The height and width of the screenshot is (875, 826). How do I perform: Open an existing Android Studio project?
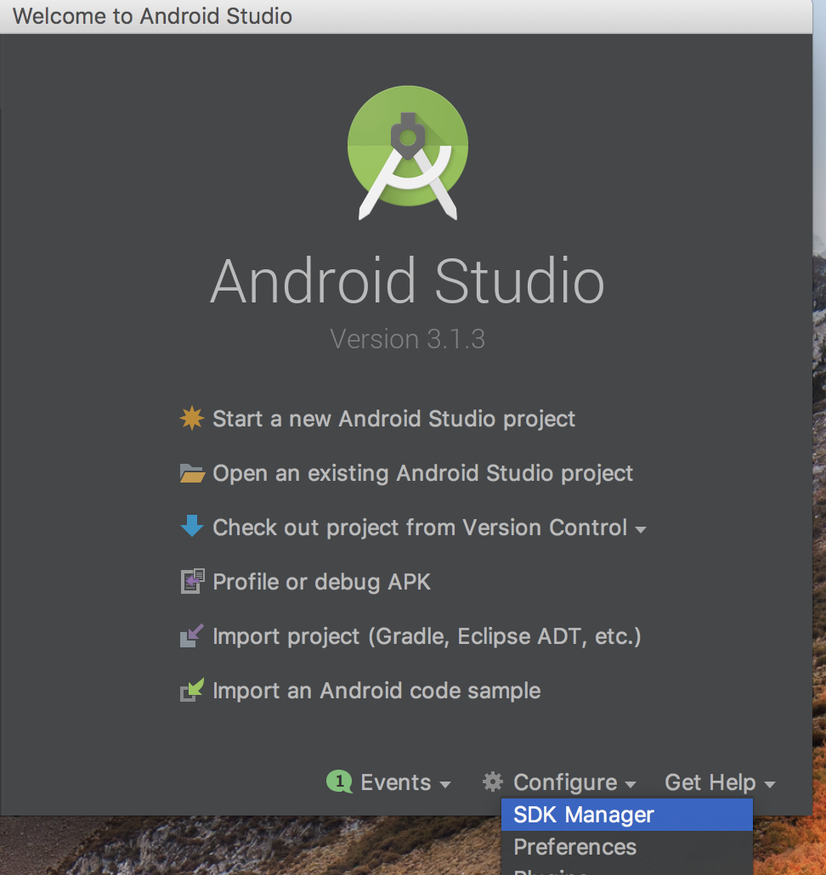coord(422,473)
